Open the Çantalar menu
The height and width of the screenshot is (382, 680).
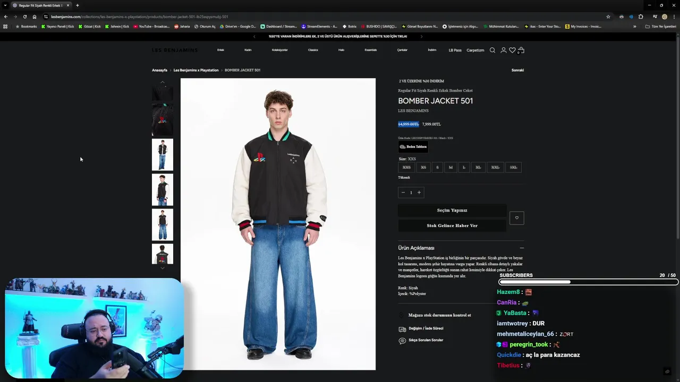point(402,50)
